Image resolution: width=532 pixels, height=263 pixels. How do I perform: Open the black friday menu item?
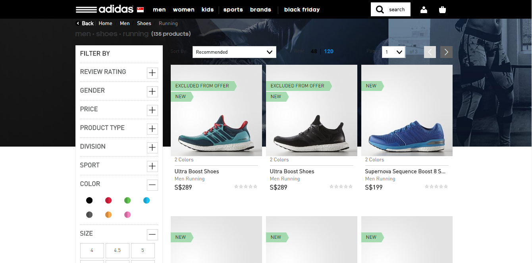coord(302,10)
